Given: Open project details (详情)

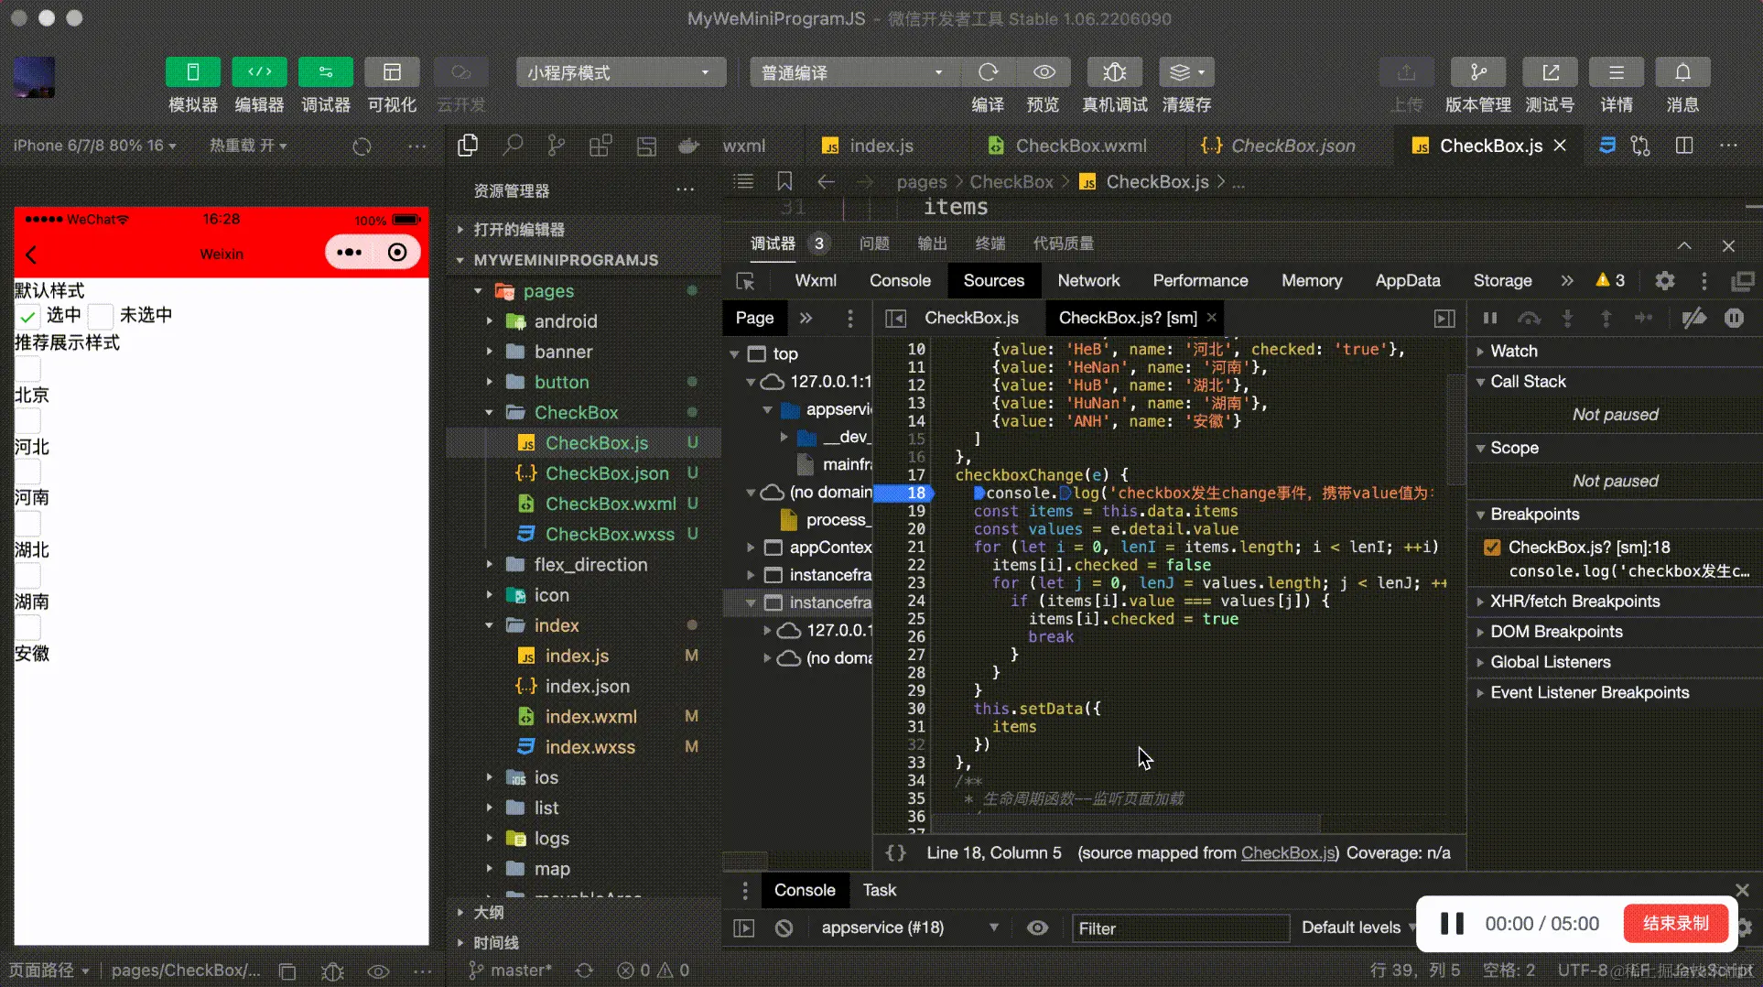Looking at the screenshot, I should pyautogui.click(x=1617, y=72).
